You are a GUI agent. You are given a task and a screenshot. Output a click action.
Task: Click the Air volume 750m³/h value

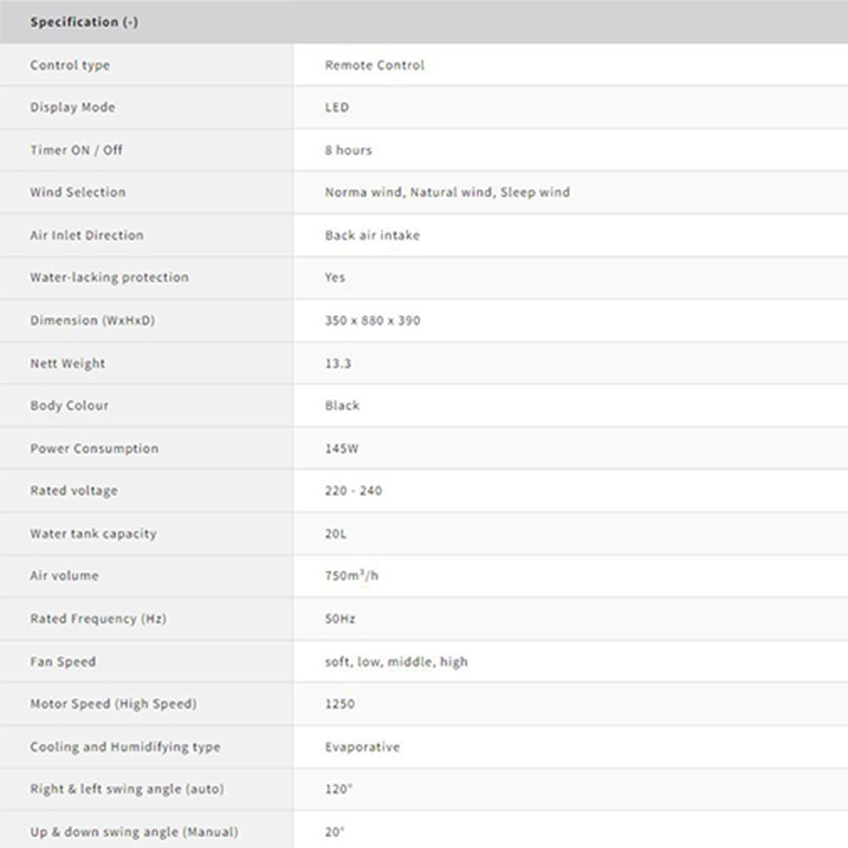(351, 576)
